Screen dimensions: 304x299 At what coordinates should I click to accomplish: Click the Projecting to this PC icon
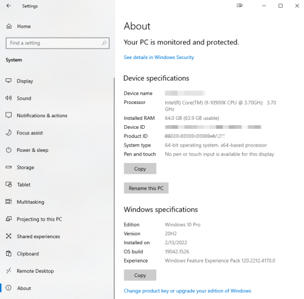[x=9, y=219]
